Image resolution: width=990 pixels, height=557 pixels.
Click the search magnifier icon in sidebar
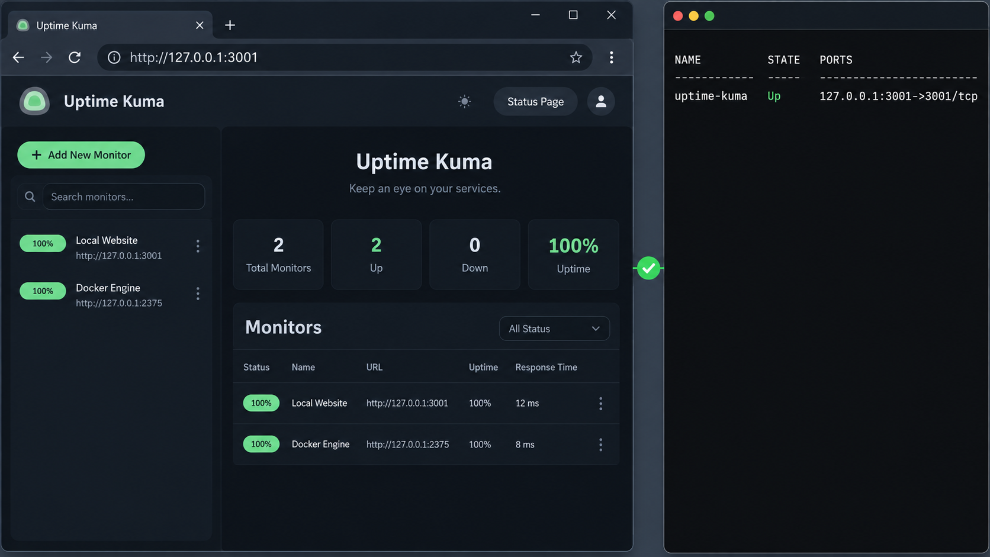pyautogui.click(x=30, y=197)
